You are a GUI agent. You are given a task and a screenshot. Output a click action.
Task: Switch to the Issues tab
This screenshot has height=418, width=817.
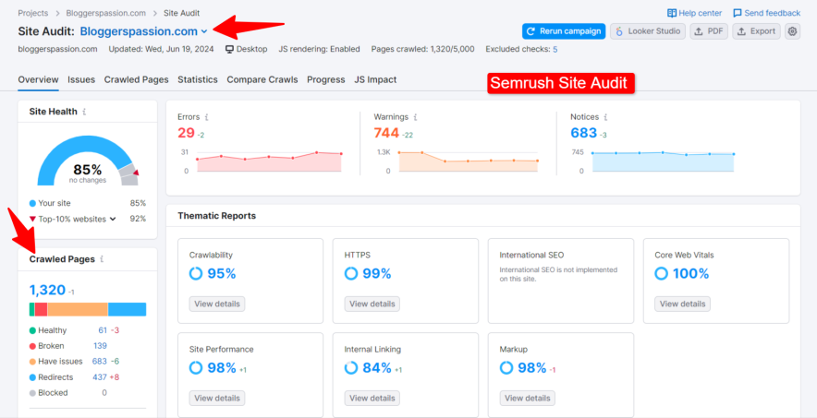click(x=81, y=79)
